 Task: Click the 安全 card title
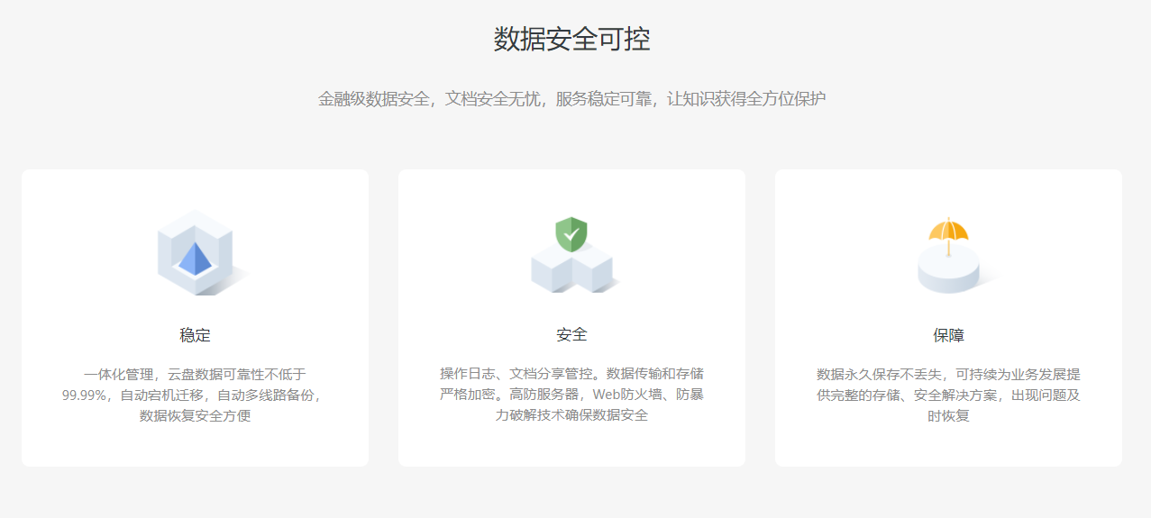[572, 335]
